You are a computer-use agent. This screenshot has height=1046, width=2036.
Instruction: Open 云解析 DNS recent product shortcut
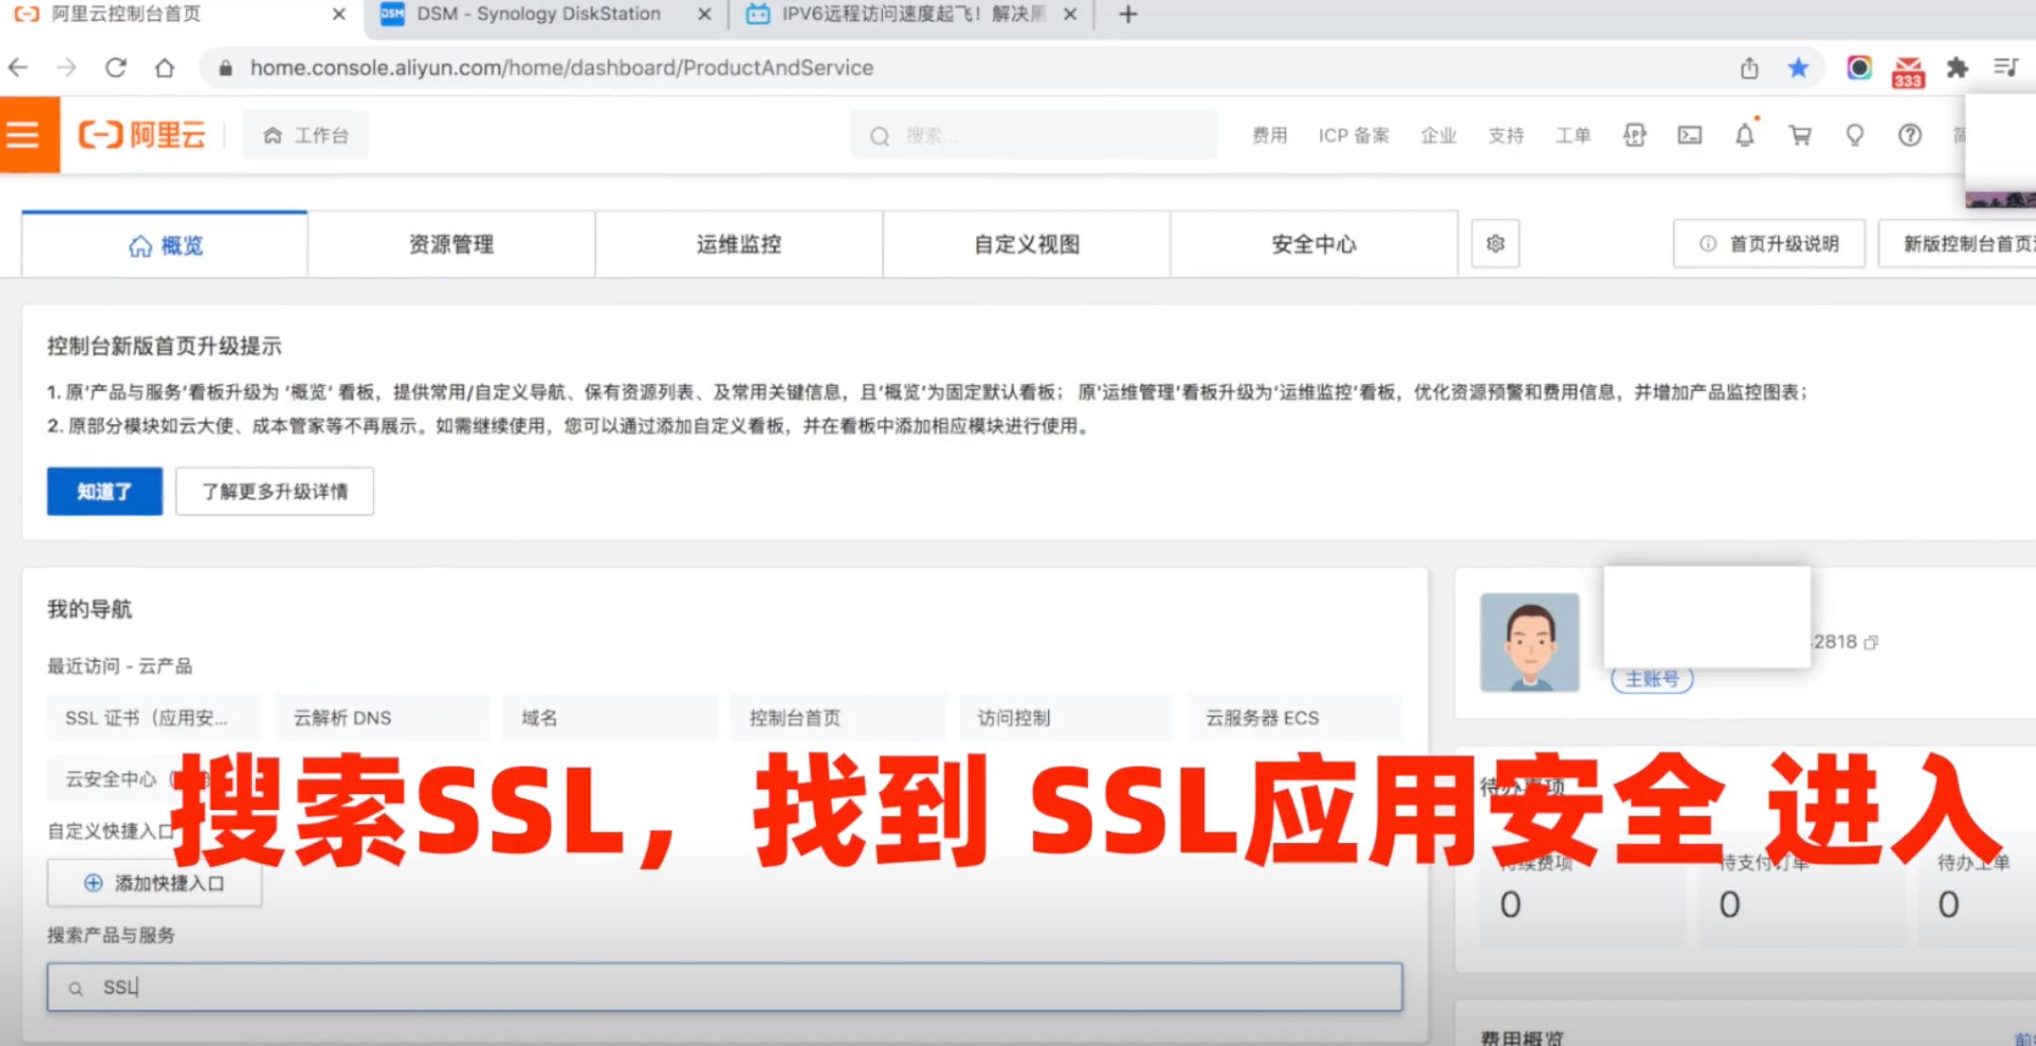click(382, 717)
